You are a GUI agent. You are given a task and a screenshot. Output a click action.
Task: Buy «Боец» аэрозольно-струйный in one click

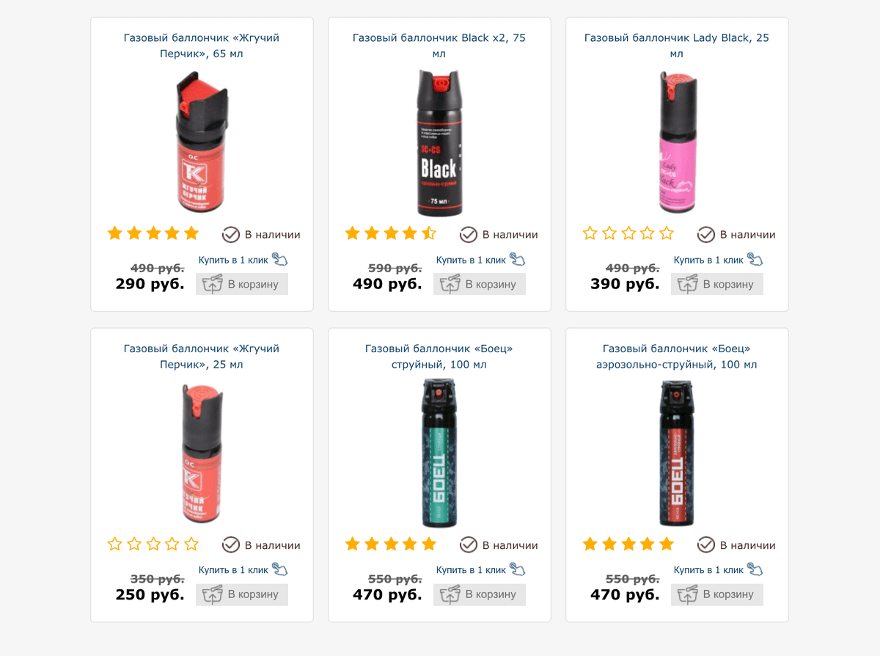click(709, 570)
